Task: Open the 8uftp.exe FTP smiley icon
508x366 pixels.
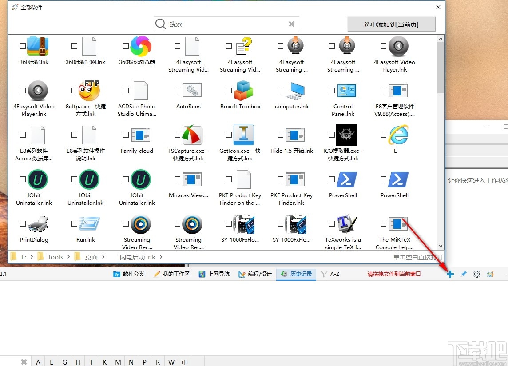Action: pyautogui.click(x=89, y=91)
